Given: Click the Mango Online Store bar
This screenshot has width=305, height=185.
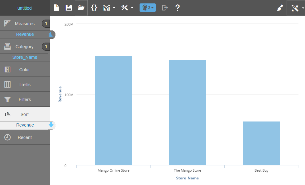Looking at the screenshot, I should 113,110.
